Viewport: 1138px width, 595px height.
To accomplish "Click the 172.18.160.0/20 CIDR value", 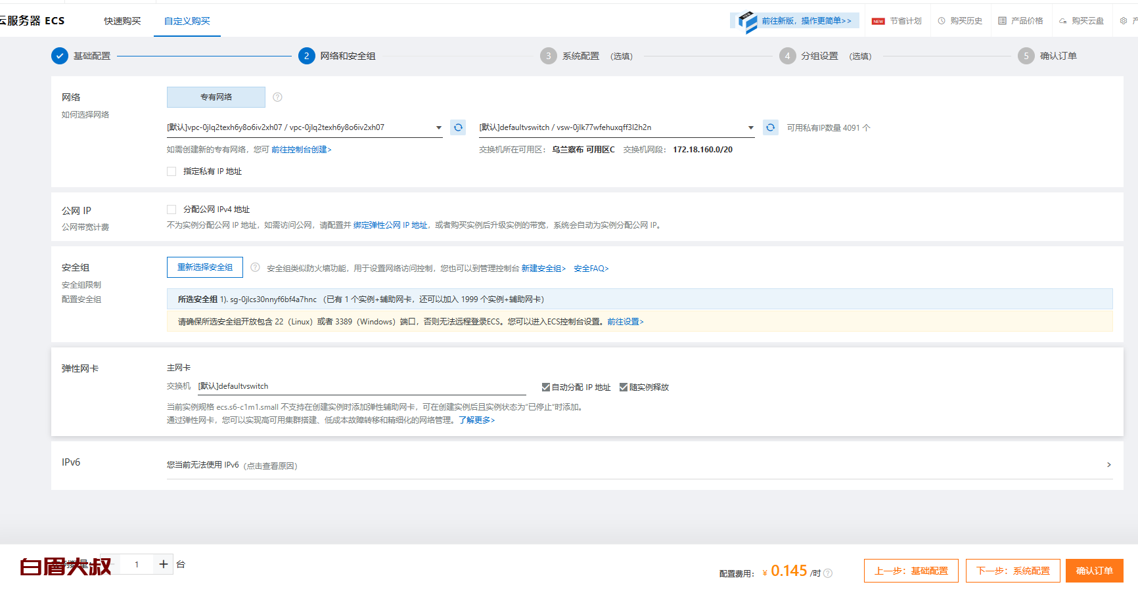I will point(702,150).
